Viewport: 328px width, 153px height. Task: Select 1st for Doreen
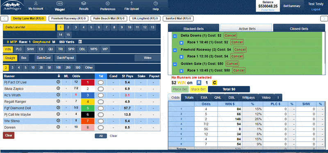100,127
